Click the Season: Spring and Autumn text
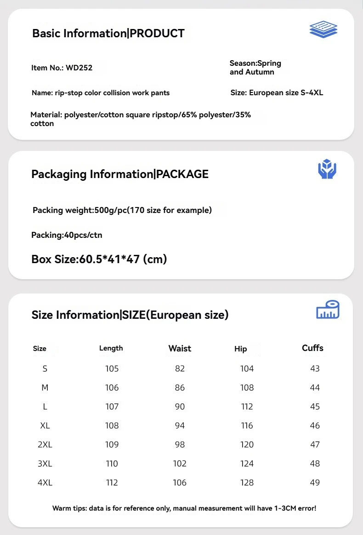363x535 pixels. coord(255,68)
